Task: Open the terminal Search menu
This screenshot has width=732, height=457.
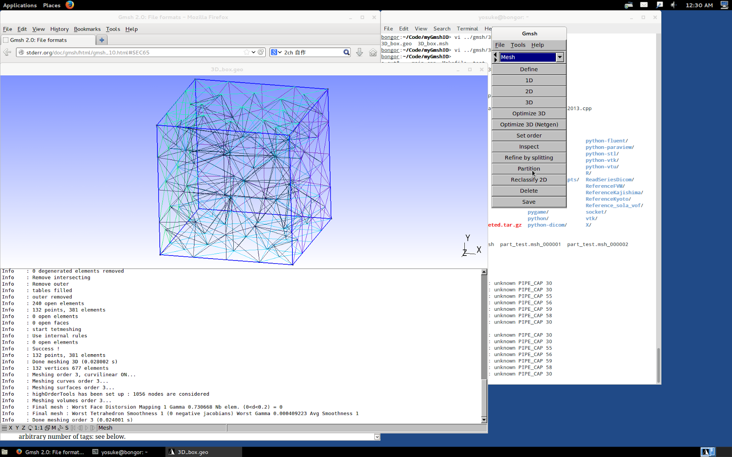Action: [x=442, y=28]
